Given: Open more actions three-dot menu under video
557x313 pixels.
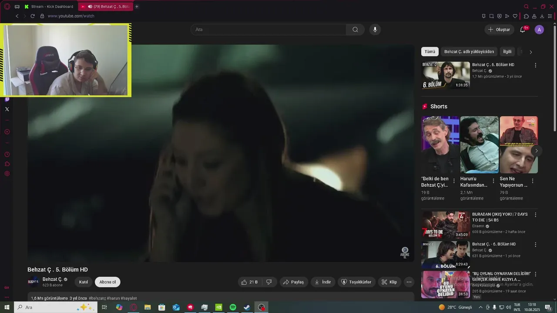Looking at the screenshot, I should click(409, 282).
